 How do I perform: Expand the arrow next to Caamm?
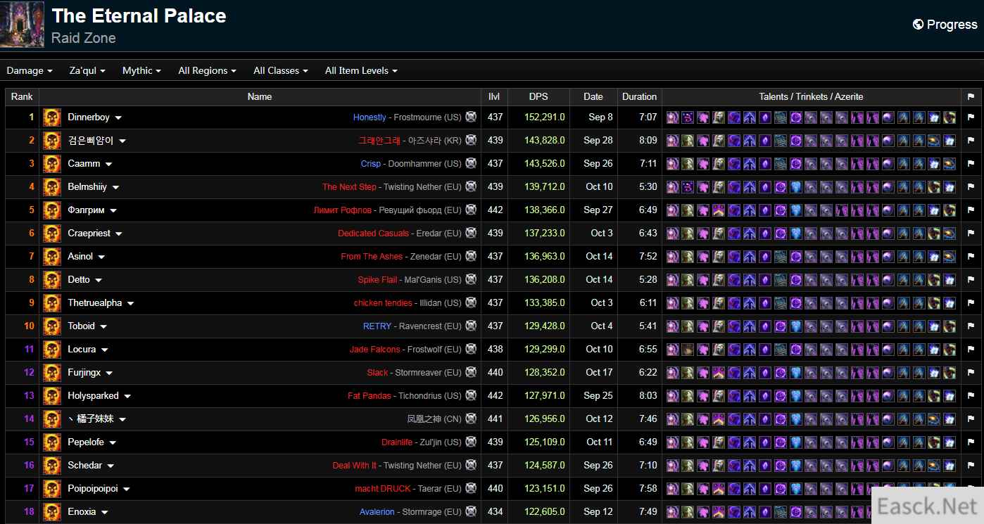(108, 165)
